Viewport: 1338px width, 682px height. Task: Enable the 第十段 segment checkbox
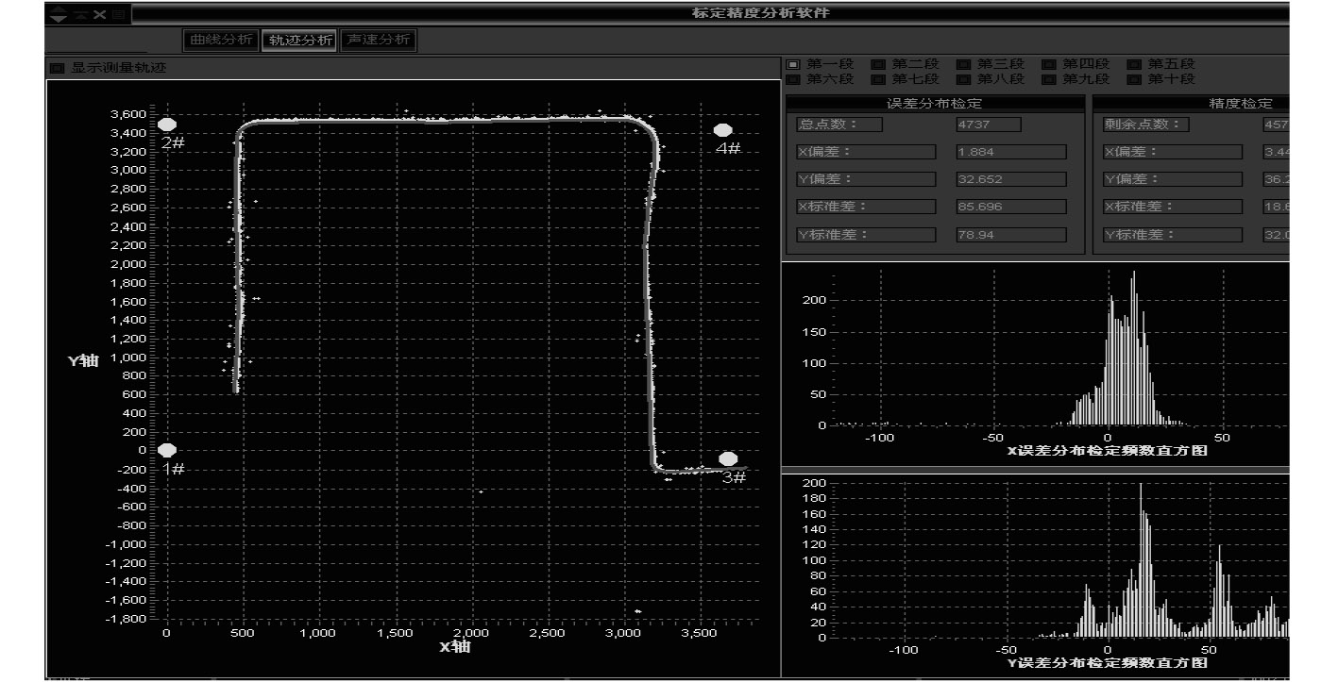coord(1134,79)
